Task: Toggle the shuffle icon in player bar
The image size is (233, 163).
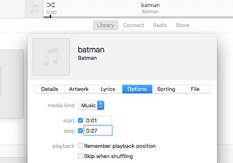Action: point(51,5)
